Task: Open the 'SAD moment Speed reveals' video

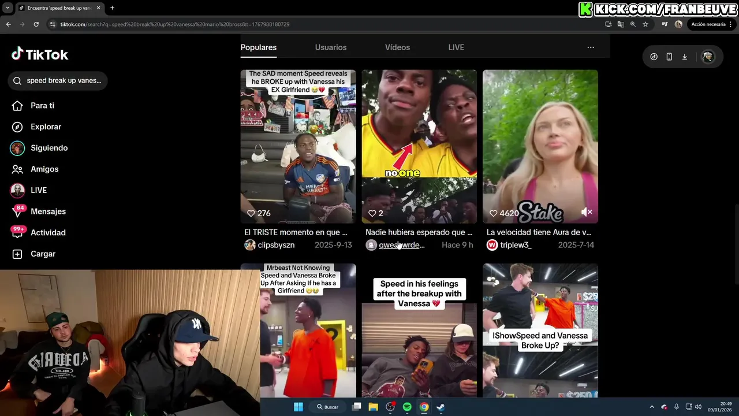Action: click(298, 146)
